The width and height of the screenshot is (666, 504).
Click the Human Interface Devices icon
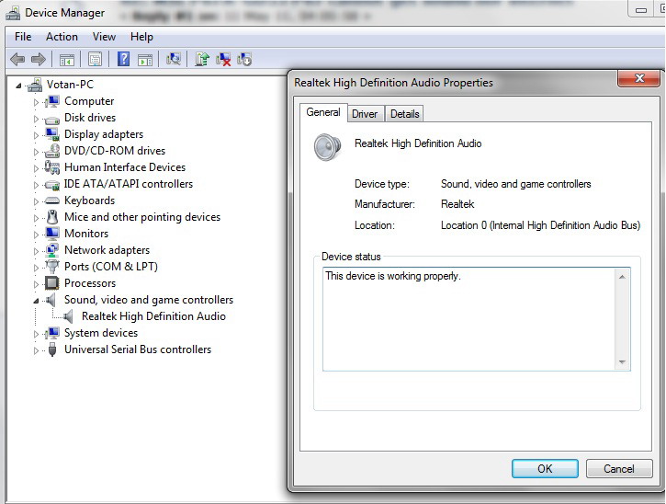click(52, 167)
